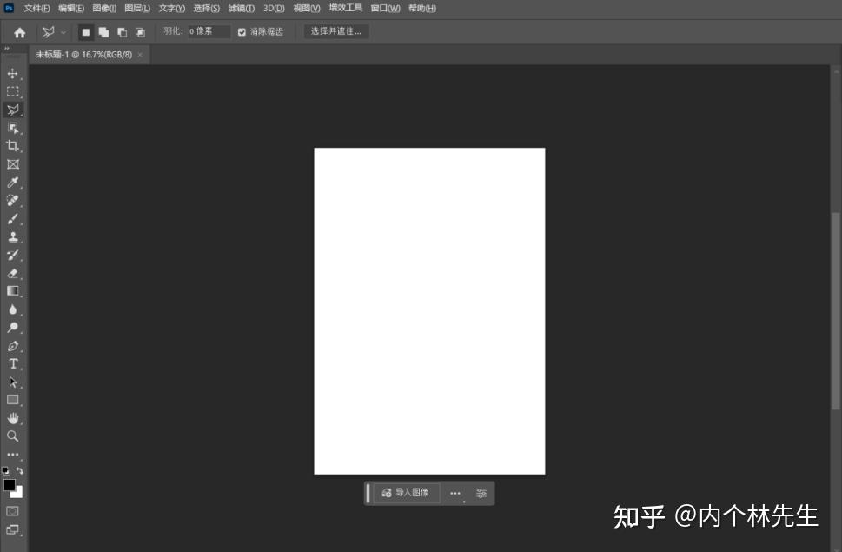Image resolution: width=842 pixels, height=552 pixels.
Task: Select the Frame tool
Action: (x=13, y=164)
